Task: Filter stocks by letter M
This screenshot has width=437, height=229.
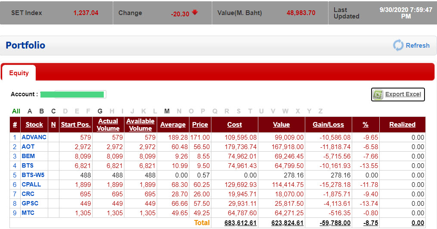Action: pos(167,111)
